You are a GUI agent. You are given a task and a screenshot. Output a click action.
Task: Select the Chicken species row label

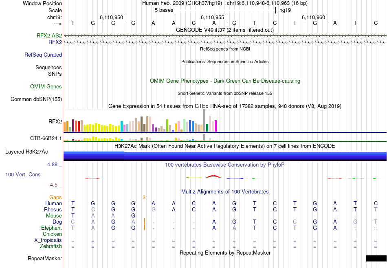[52, 234]
